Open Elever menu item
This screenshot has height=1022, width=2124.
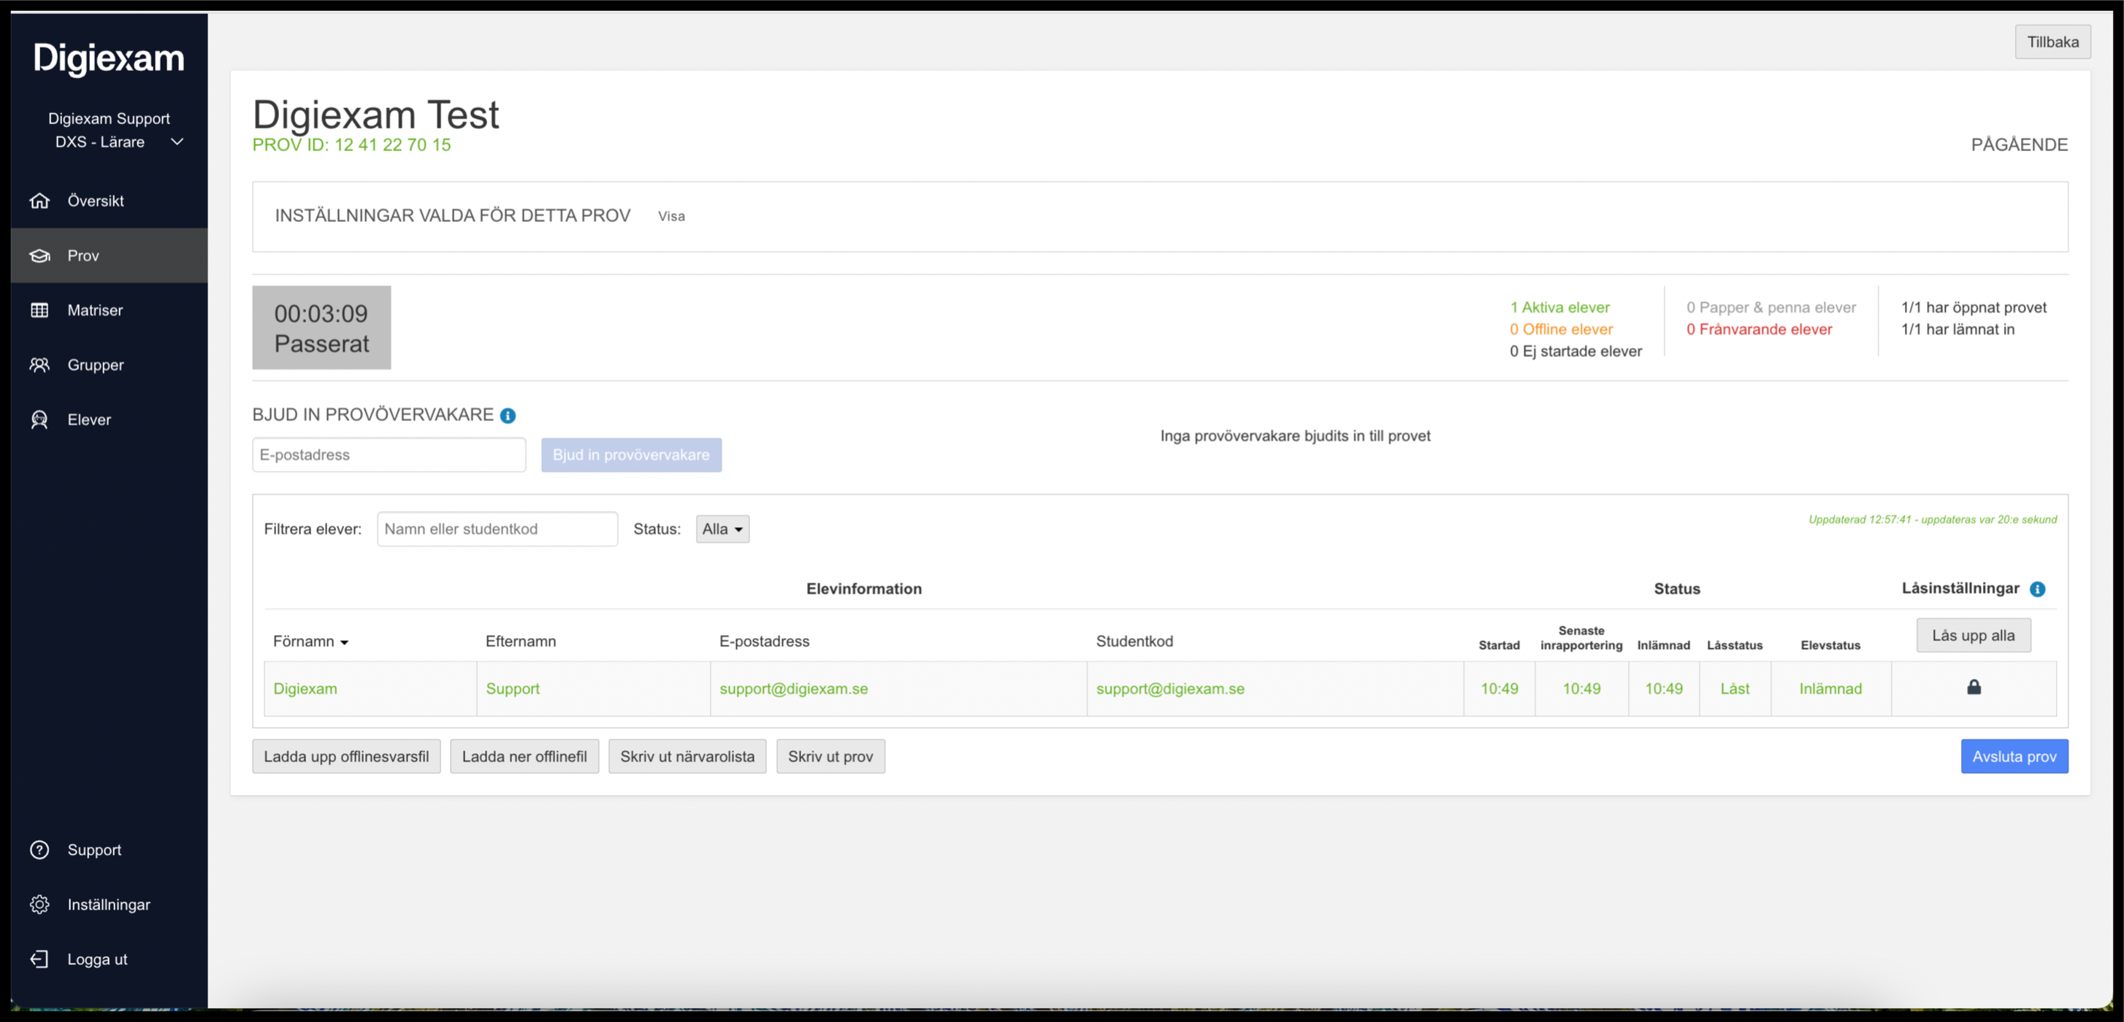pyautogui.click(x=109, y=420)
